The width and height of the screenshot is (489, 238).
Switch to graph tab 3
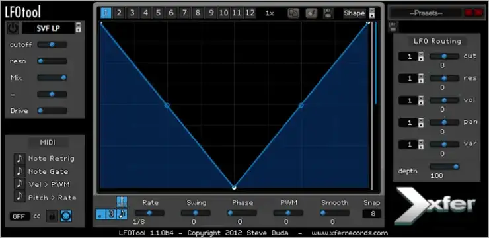tap(132, 13)
